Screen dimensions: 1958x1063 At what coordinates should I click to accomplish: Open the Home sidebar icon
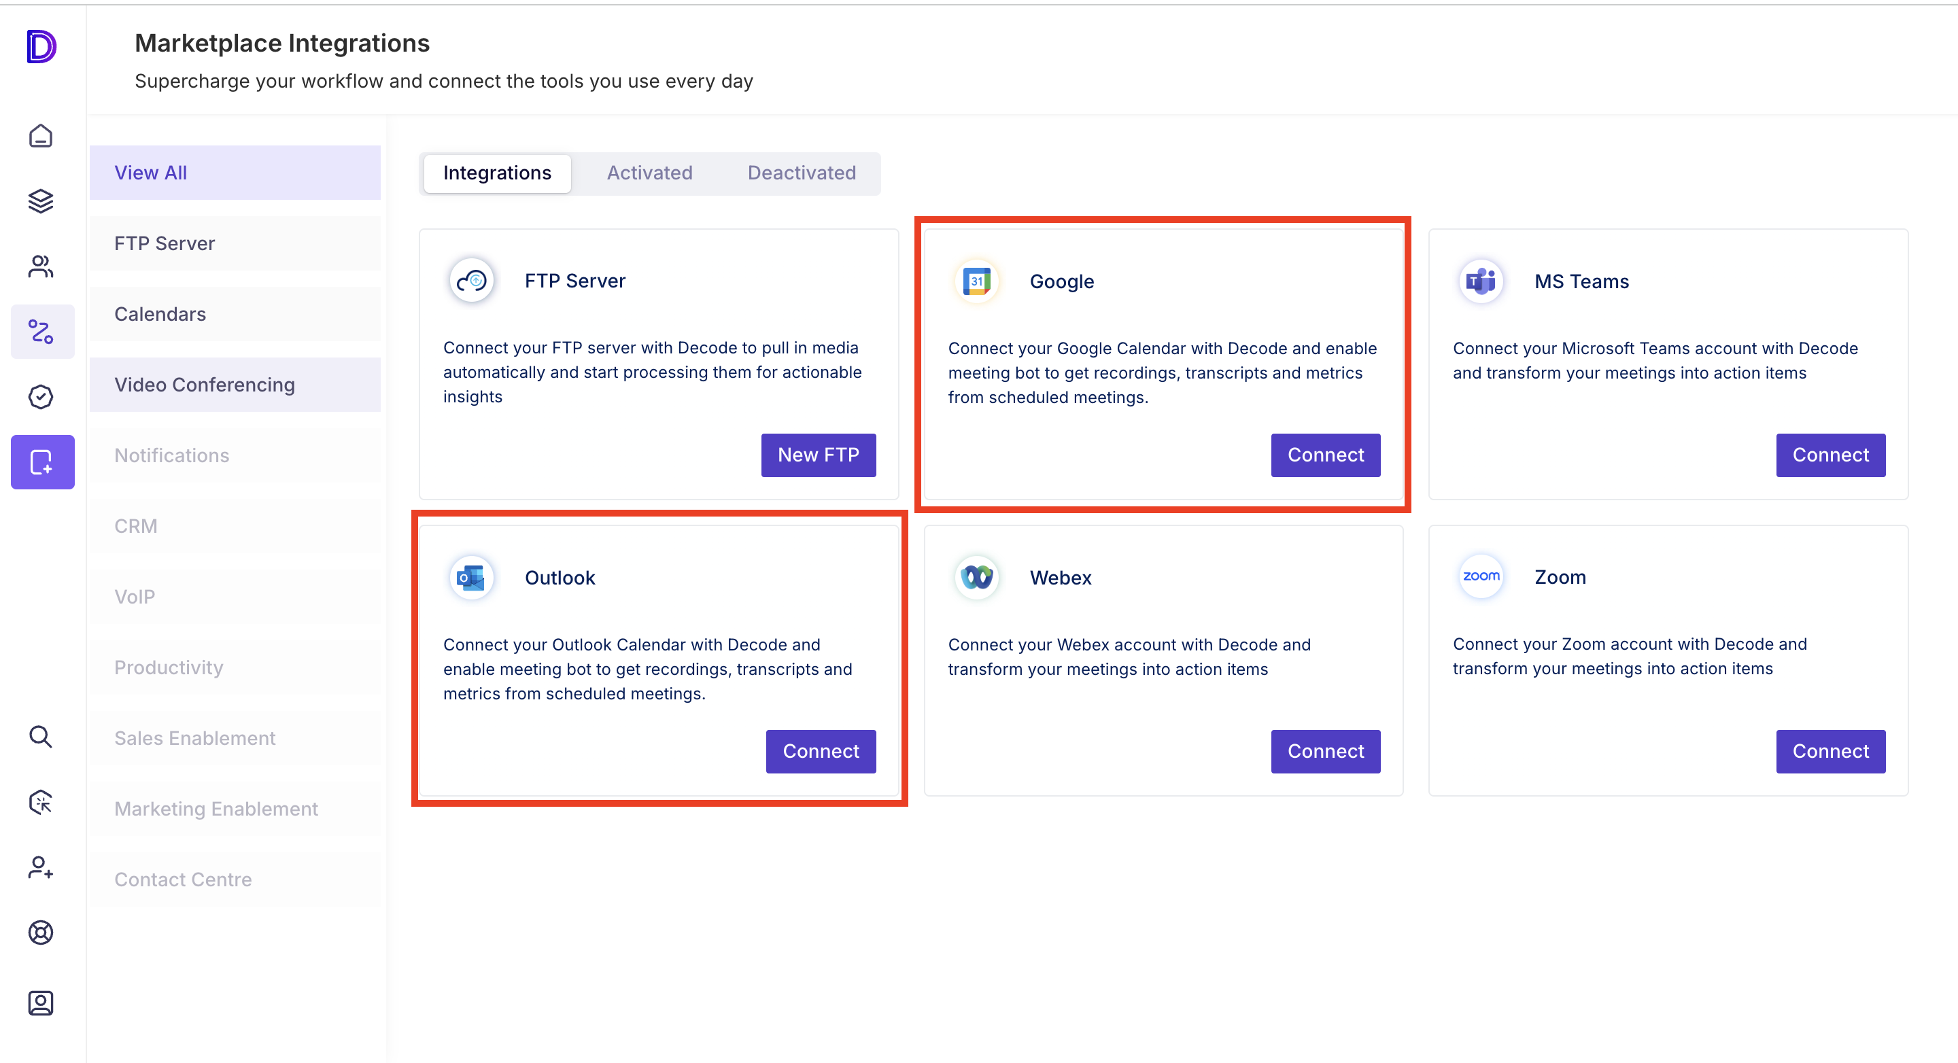(41, 136)
